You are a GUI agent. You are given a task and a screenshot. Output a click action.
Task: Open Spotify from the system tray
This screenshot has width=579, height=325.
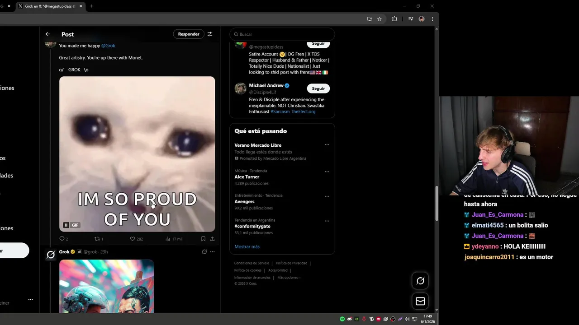[x=342, y=319]
